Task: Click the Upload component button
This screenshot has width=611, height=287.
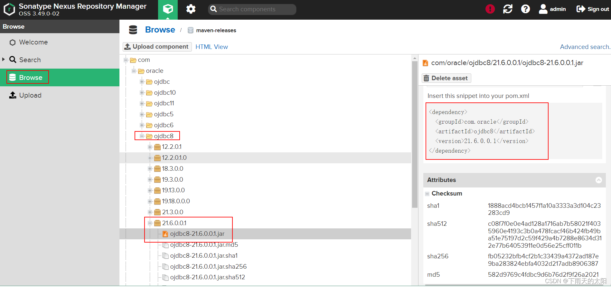Action: [x=157, y=47]
